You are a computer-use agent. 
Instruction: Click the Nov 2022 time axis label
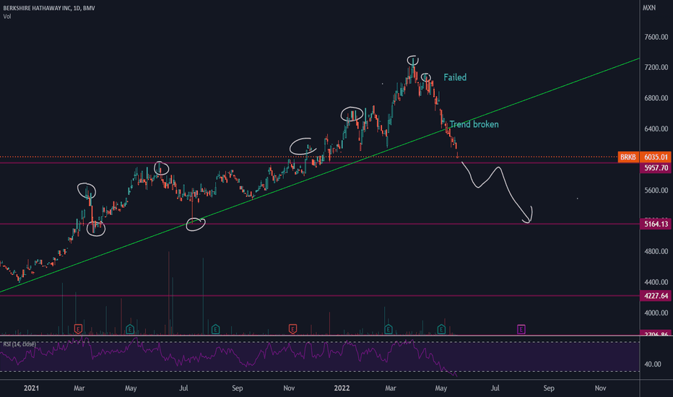(601, 388)
